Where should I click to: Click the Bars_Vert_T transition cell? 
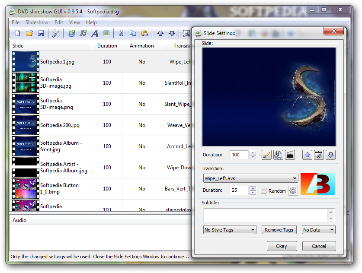(x=177, y=189)
